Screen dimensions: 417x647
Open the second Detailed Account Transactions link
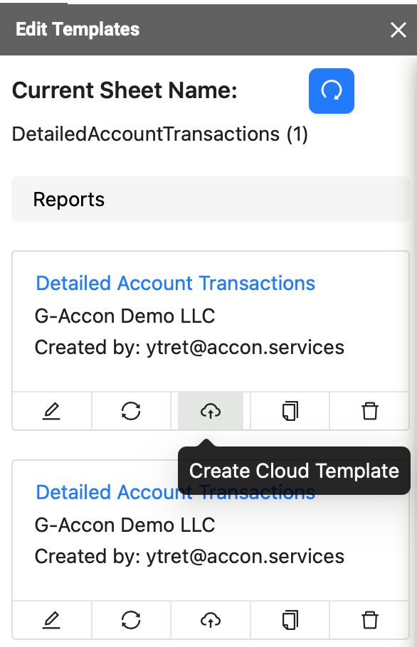[107, 492]
